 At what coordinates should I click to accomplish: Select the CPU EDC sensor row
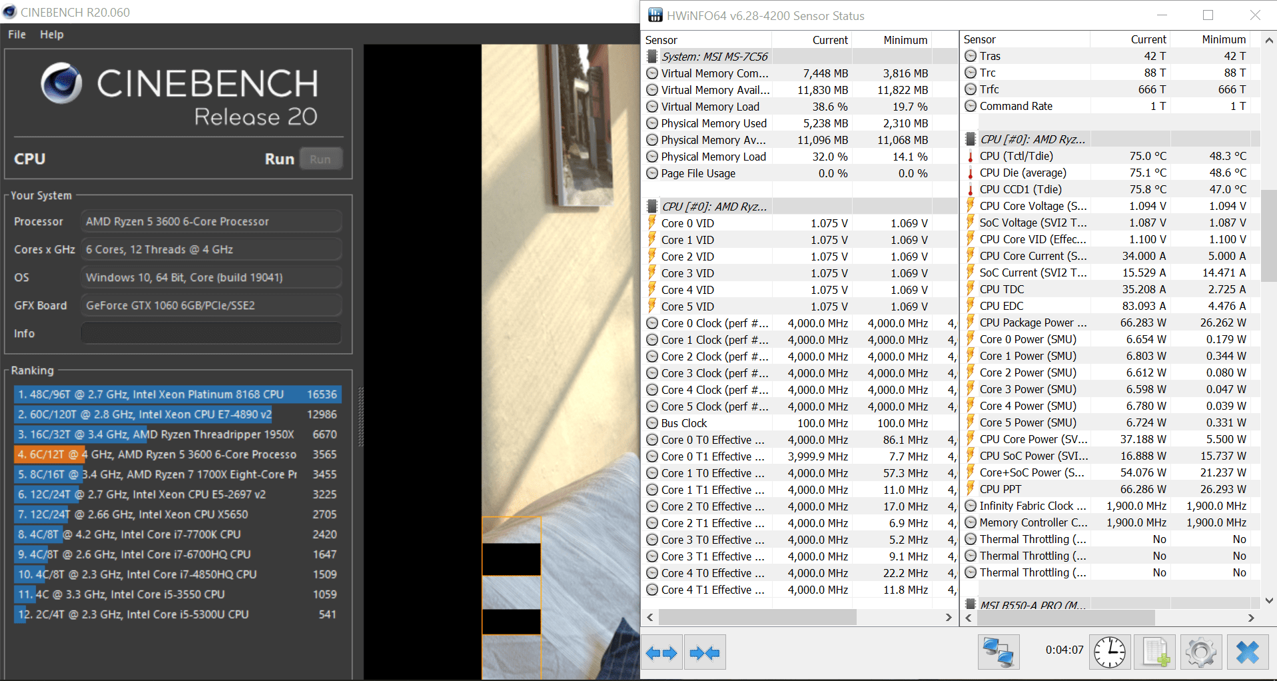1111,306
